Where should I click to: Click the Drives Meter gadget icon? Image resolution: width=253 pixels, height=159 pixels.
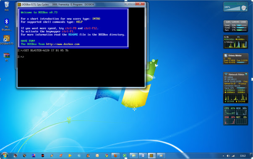[x=226, y=55]
